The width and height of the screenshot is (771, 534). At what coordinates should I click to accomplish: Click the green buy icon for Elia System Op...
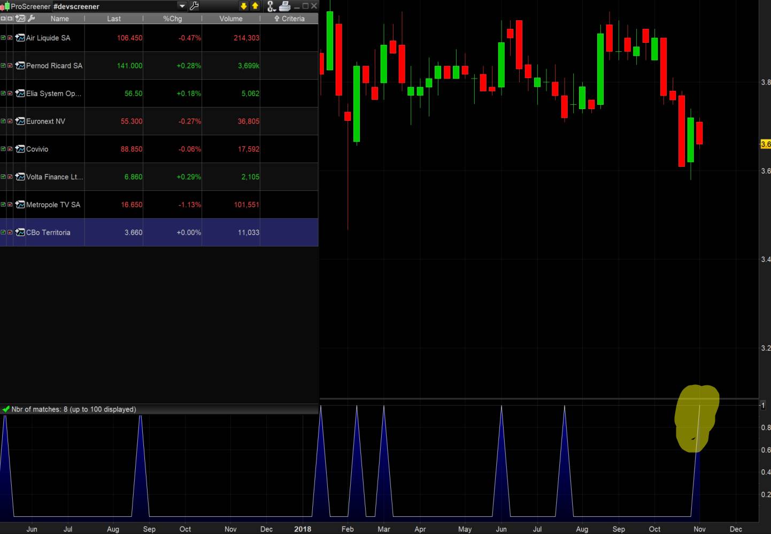tap(3, 94)
